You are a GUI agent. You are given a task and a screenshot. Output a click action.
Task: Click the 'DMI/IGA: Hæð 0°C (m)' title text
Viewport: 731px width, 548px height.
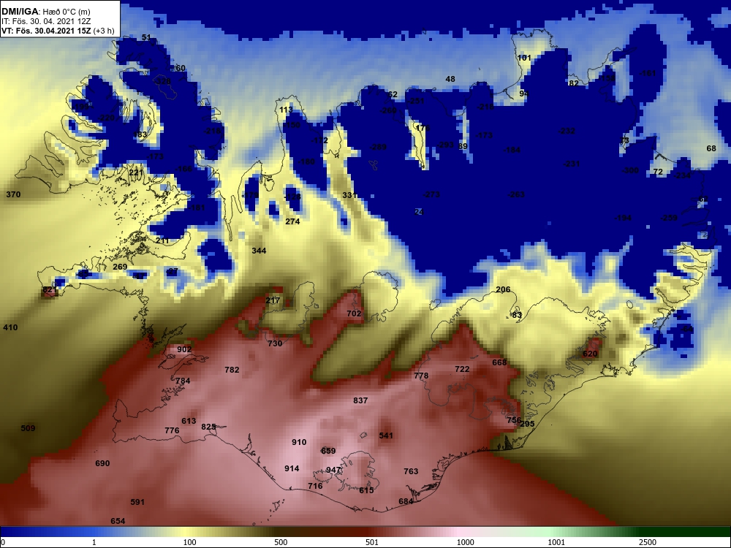click(x=46, y=12)
